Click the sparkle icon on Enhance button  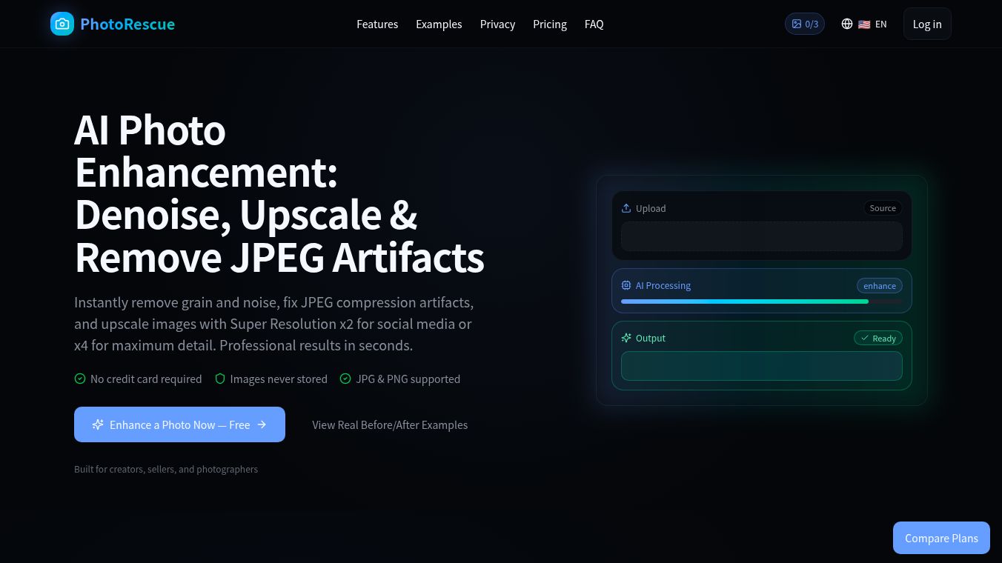coord(98,424)
